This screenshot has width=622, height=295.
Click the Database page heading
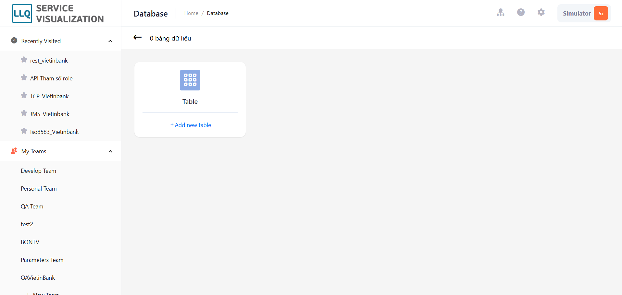tap(151, 14)
